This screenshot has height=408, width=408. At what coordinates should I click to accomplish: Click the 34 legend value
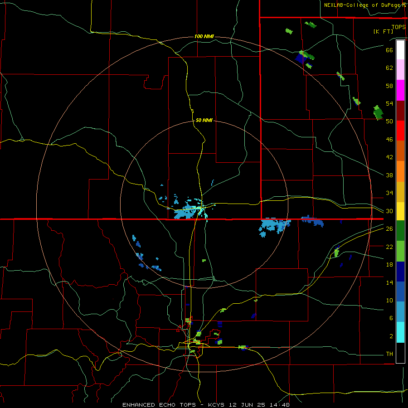point(389,193)
